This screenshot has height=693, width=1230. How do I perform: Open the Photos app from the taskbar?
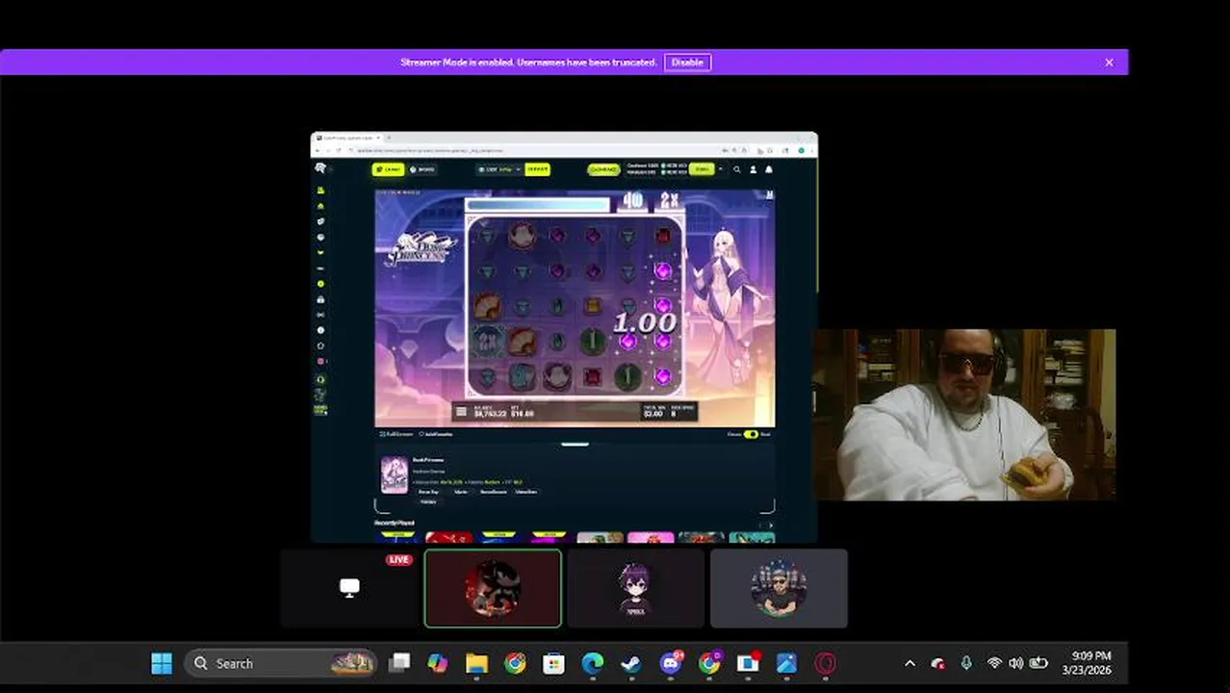[786, 663]
